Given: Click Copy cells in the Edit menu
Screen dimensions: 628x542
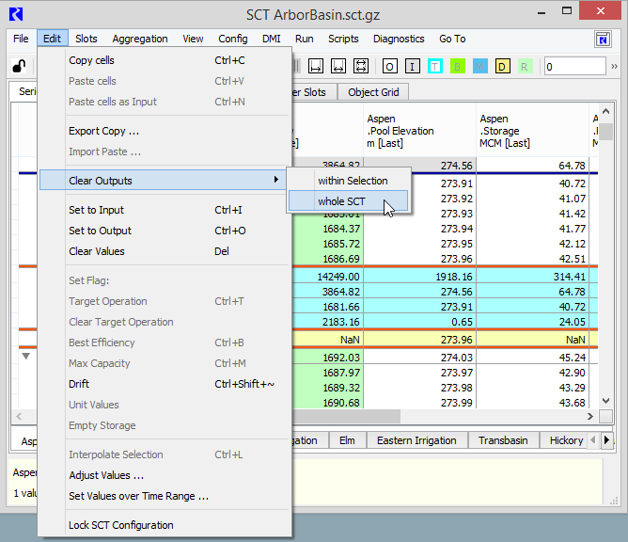Looking at the screenshot, I should pos(92,60).
